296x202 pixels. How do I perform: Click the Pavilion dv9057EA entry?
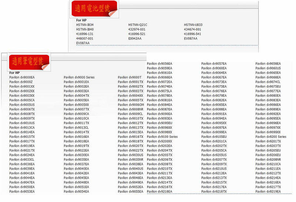pos(214,64)
